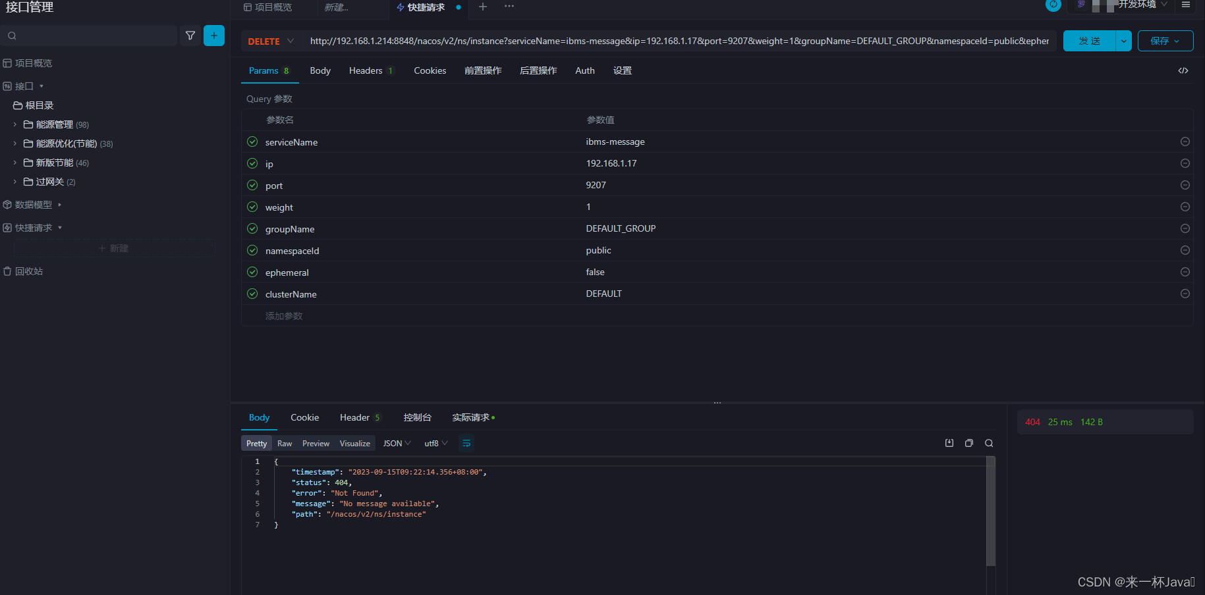This screenshot has height=595, width=1205.
Task: Open the 设置 settings tab
Action: (623, 70)
